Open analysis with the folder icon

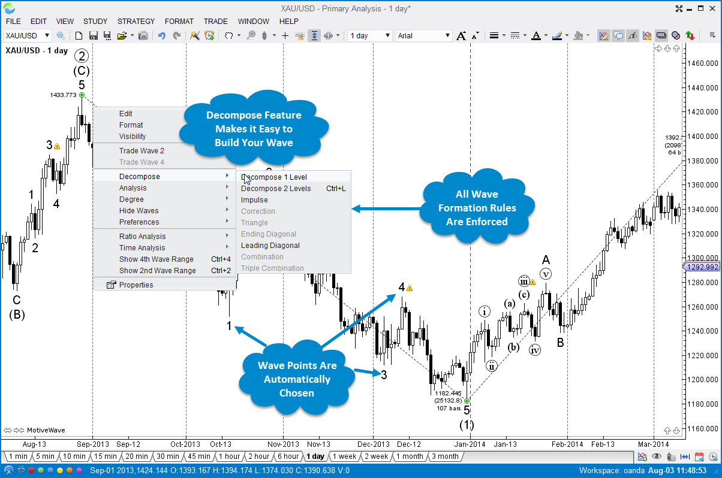tap(122, 36)
